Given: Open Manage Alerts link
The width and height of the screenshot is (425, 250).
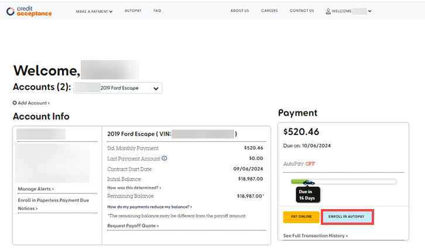Looking at the screenshot, I should click(x=36, y=189).
